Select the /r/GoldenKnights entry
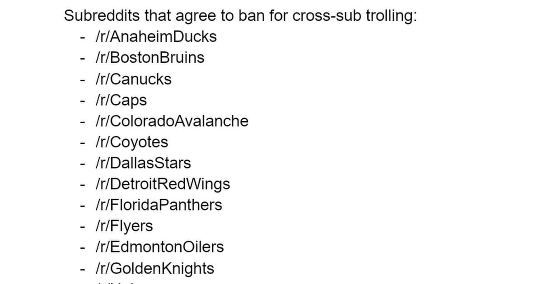Screen dimensions: 542x284 click(x=154, y=268)
